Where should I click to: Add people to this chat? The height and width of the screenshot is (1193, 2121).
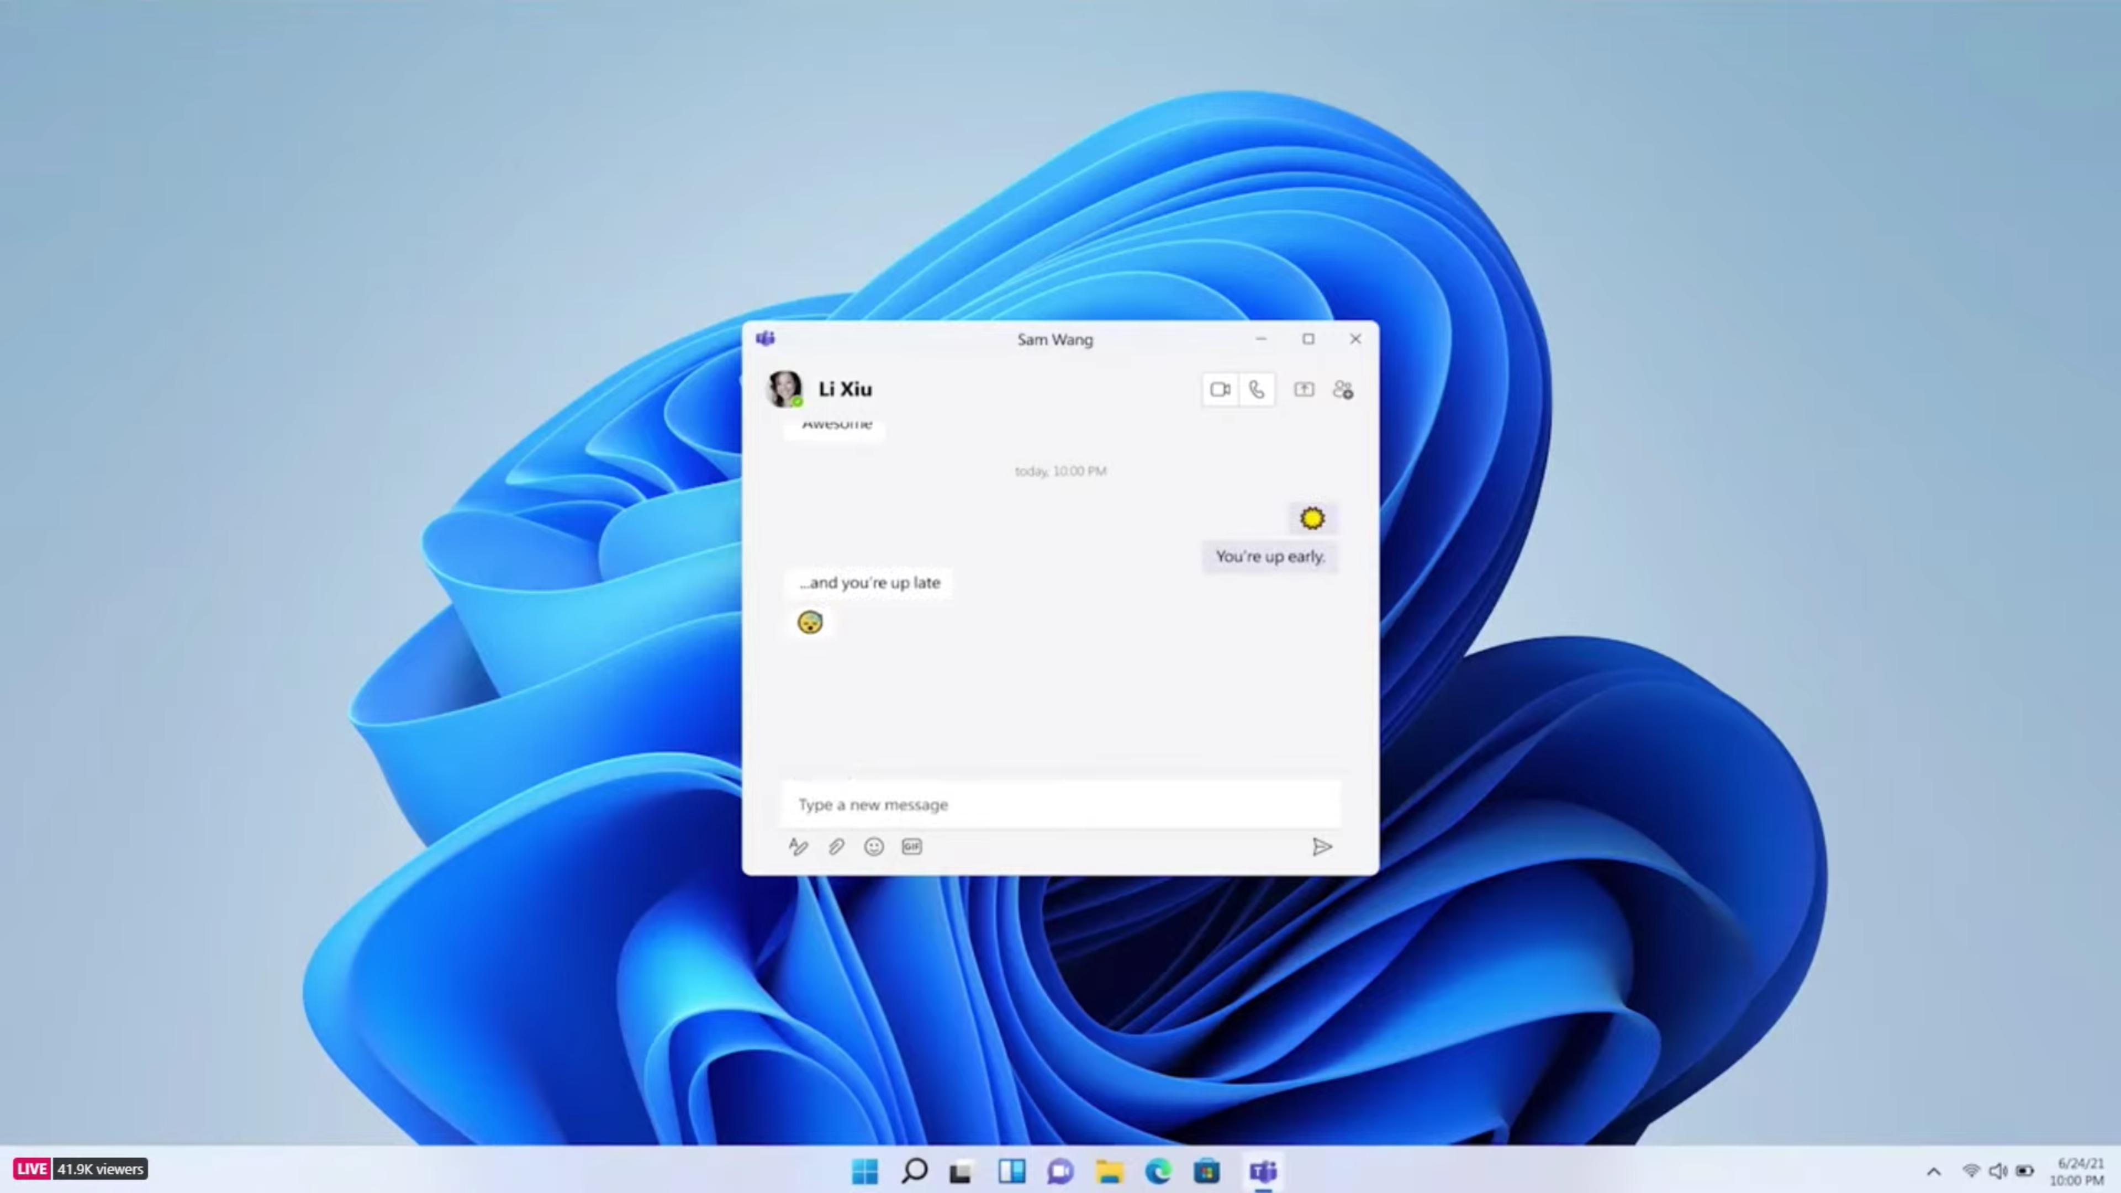coord(1344,389)
